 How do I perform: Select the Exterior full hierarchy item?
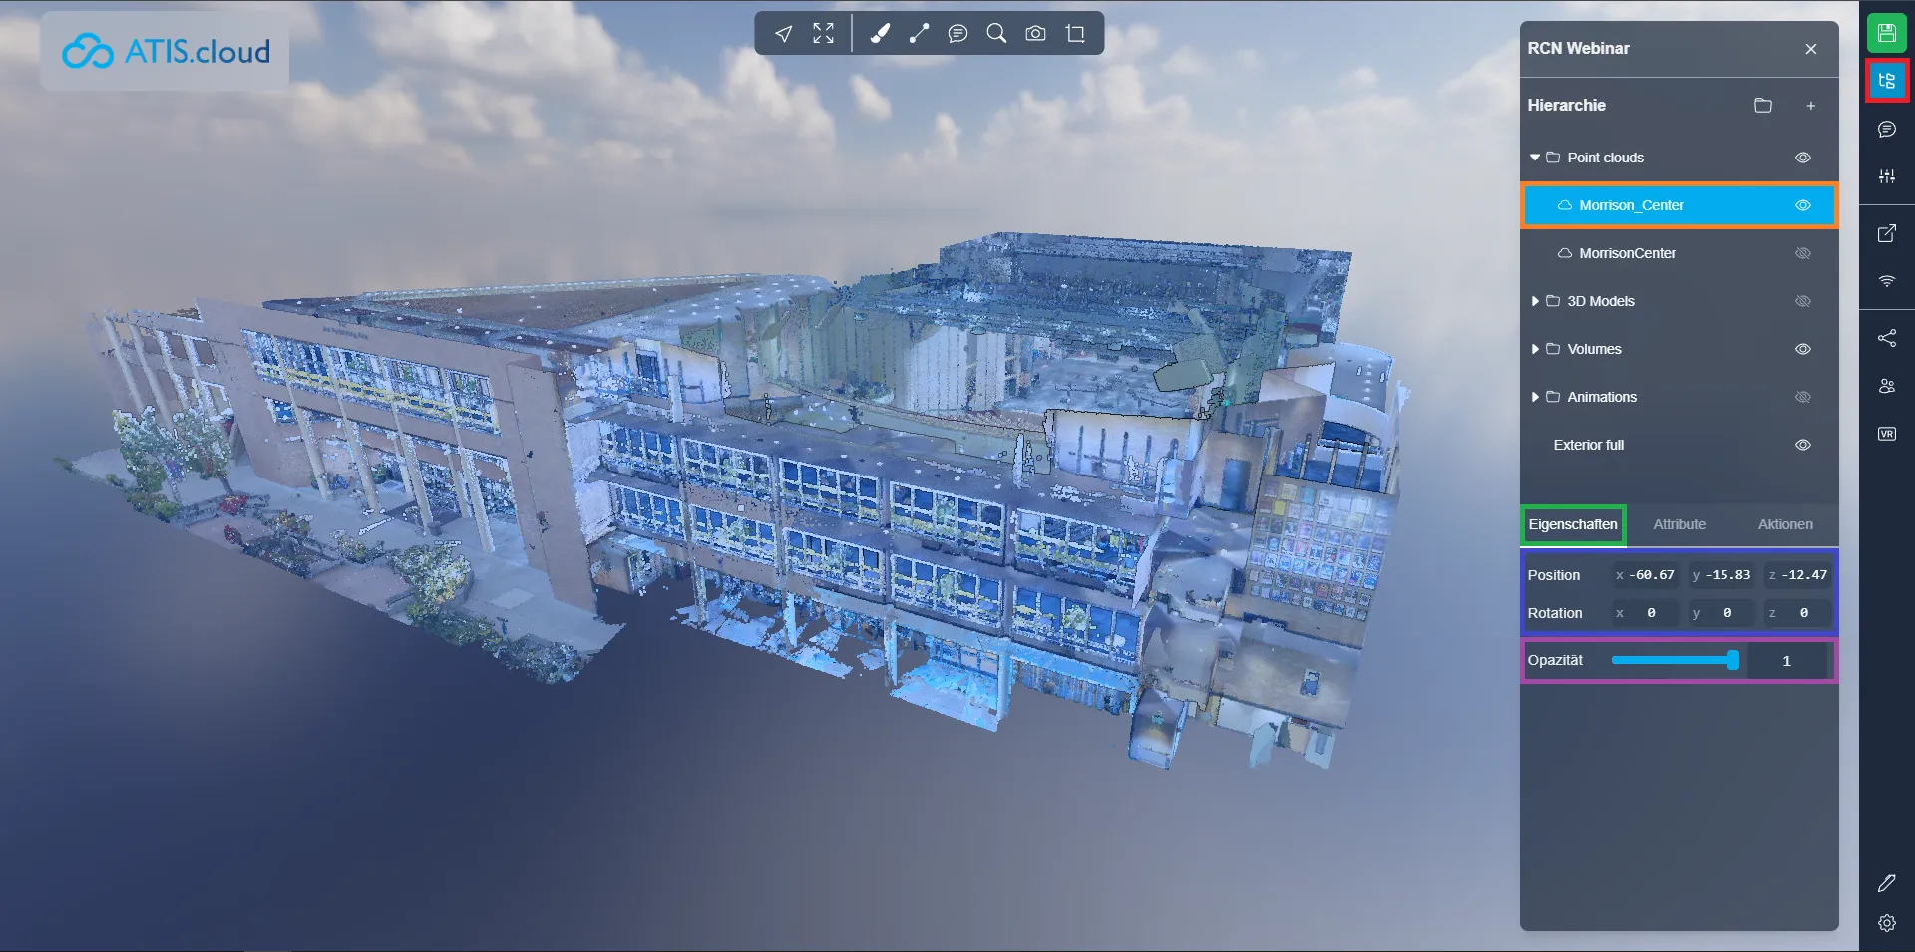(x=1588, y=445)
